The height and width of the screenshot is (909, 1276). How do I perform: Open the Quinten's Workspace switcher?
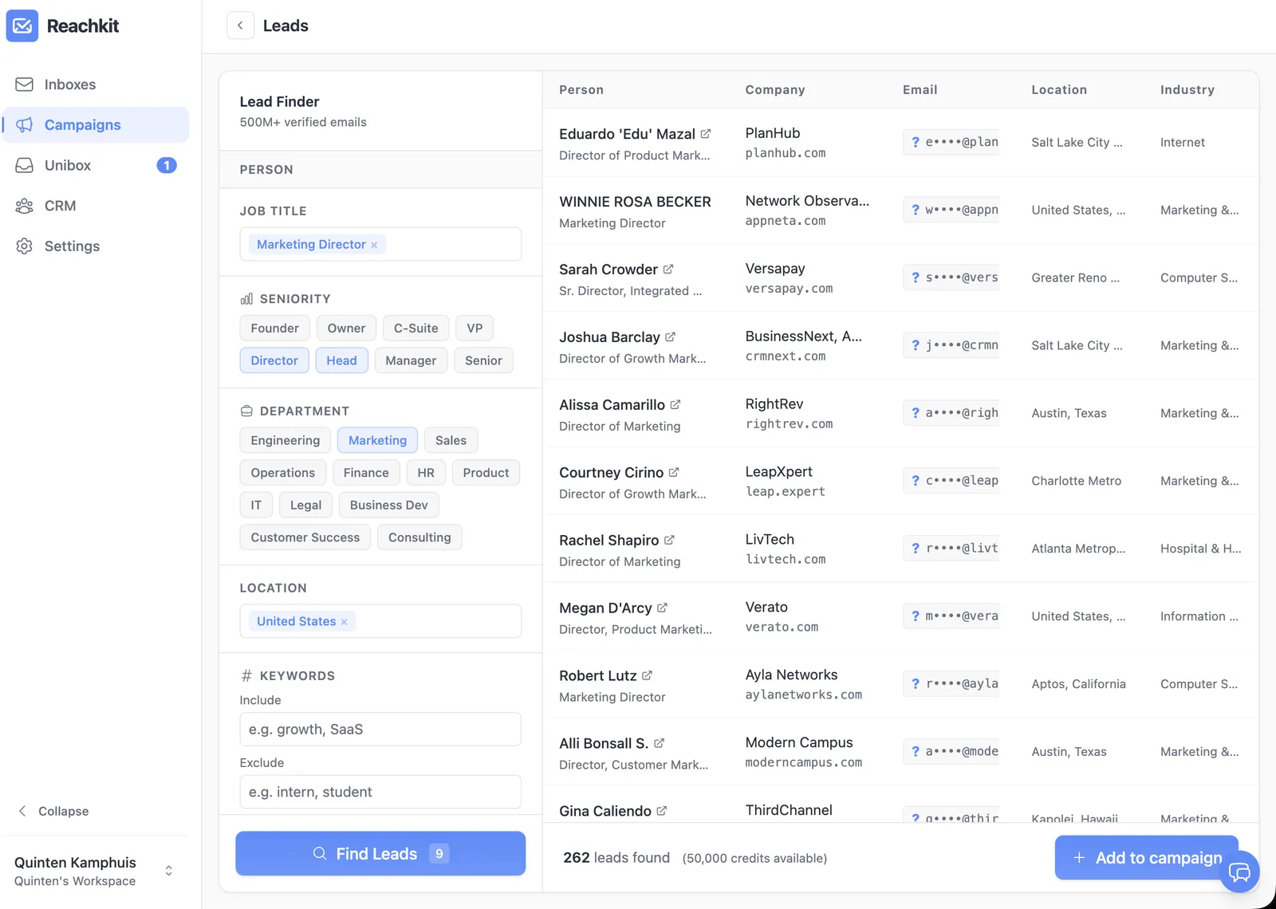94,871
